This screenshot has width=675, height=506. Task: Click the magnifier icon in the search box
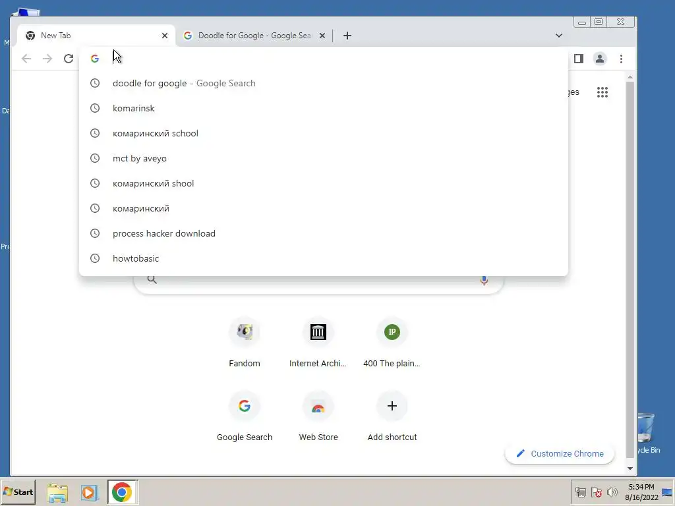click(x=152, y=279)
